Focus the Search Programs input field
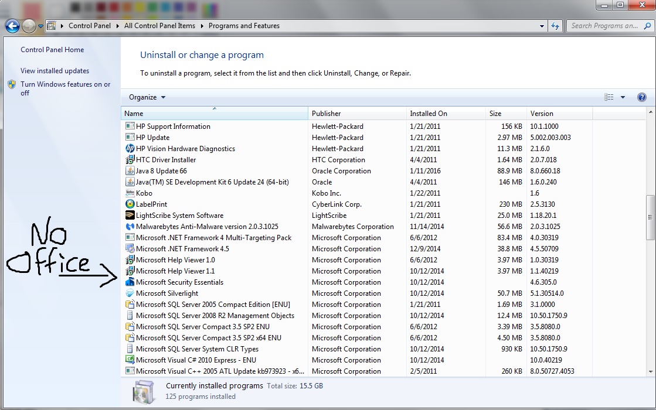Screen dimensions: 656x410 tap(604, 26)
